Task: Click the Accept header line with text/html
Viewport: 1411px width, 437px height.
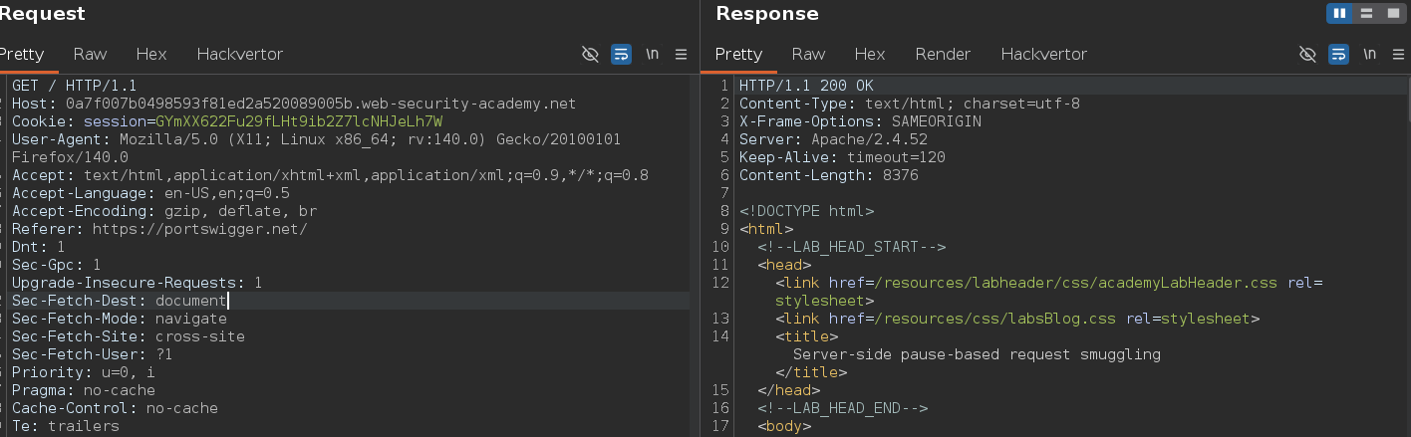Action: point(330,175)
